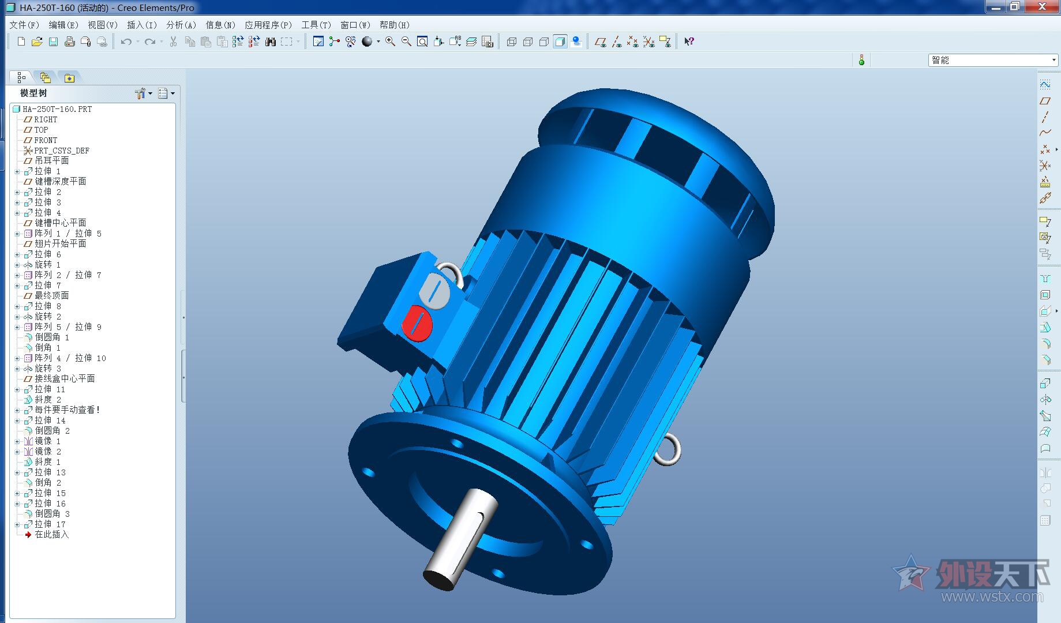Click the binoculars Find tool icon
Viewport: 1061px width, 623px height.
pos(270,42)
